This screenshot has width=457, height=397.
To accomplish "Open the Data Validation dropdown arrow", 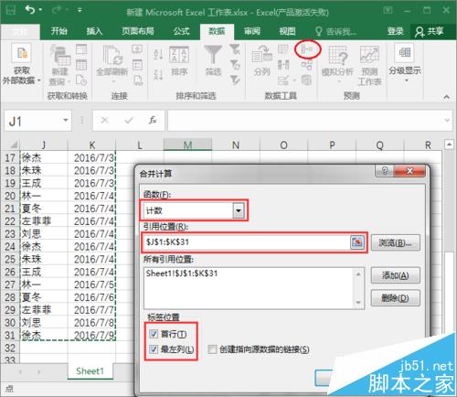I will [x=294, y=80].
